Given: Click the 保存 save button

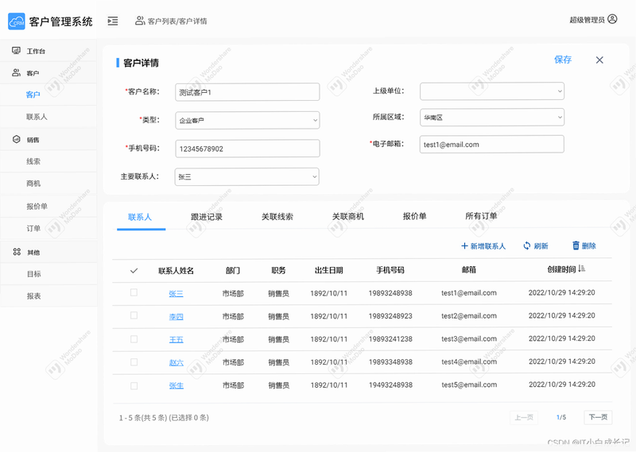Looking at the screenshot, I should point(563,60).
